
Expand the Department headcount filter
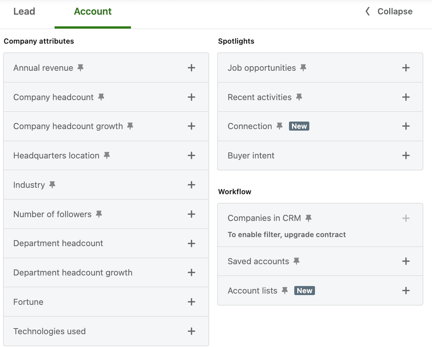[x=191, y=243]
